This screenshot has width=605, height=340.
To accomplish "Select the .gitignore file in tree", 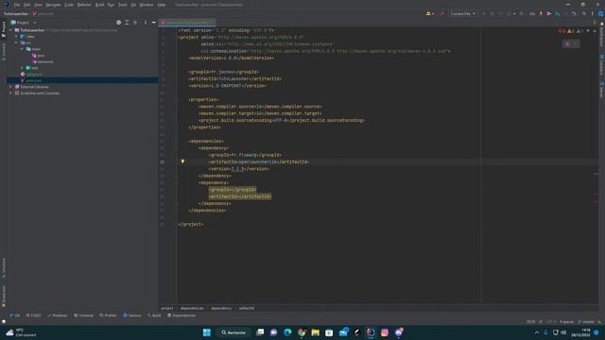I will tap(31, 74).
